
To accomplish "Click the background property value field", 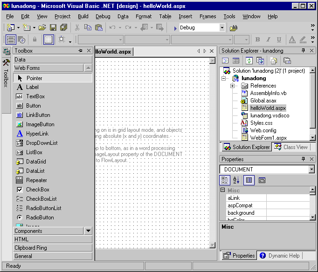I will pyautogui.click(x=288, y=213).
